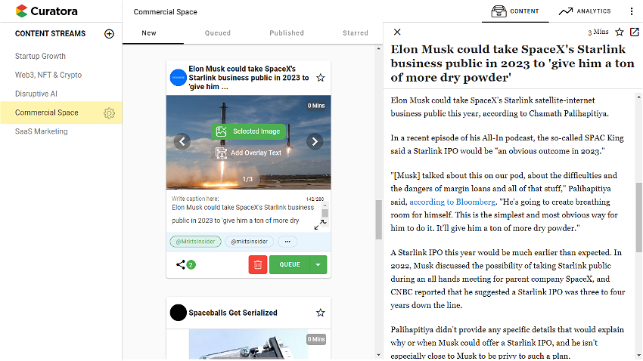The width and height of the screenshot is (643, 361).
Task: Click the Spaceballs card source avatar
Action: click(x=179, y=313)
